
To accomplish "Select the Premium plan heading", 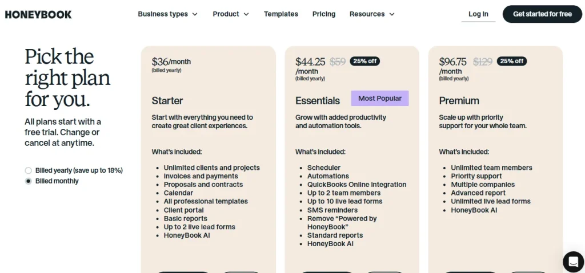I will click(x=459, y=101).
